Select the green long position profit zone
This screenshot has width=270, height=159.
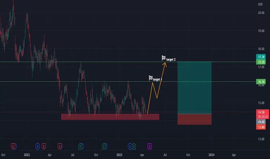(x=194, y=88)
